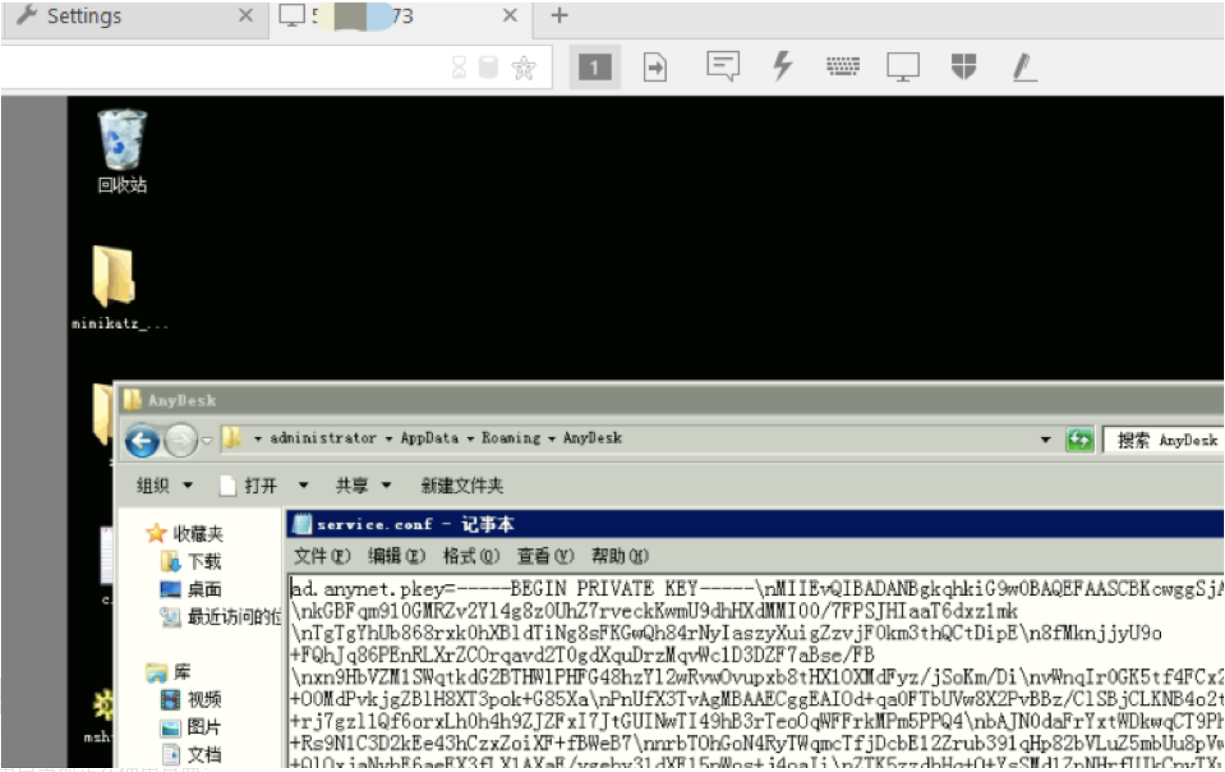Viewport: 1225px width, 772px height.
Task: Click the search AnyDesk input field
Action: (1165, 441)
